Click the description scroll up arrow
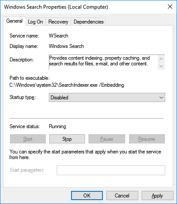The width and height of the screenshot is (177, 204). tap(161, 59)
